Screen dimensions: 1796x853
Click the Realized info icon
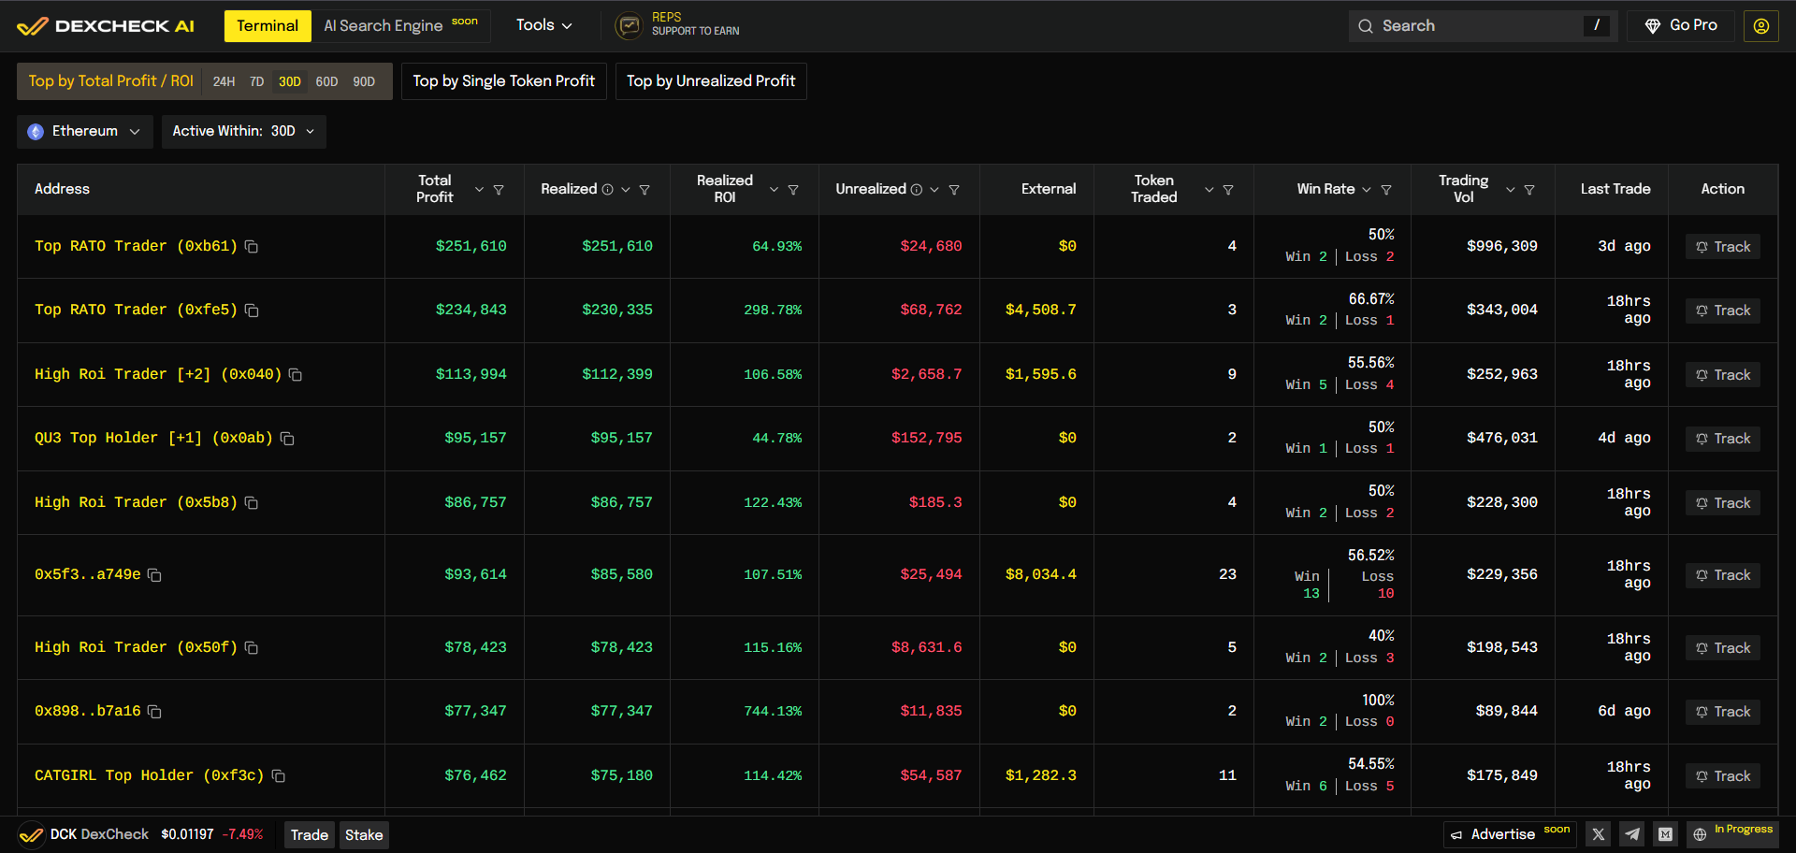click(608, 190)
